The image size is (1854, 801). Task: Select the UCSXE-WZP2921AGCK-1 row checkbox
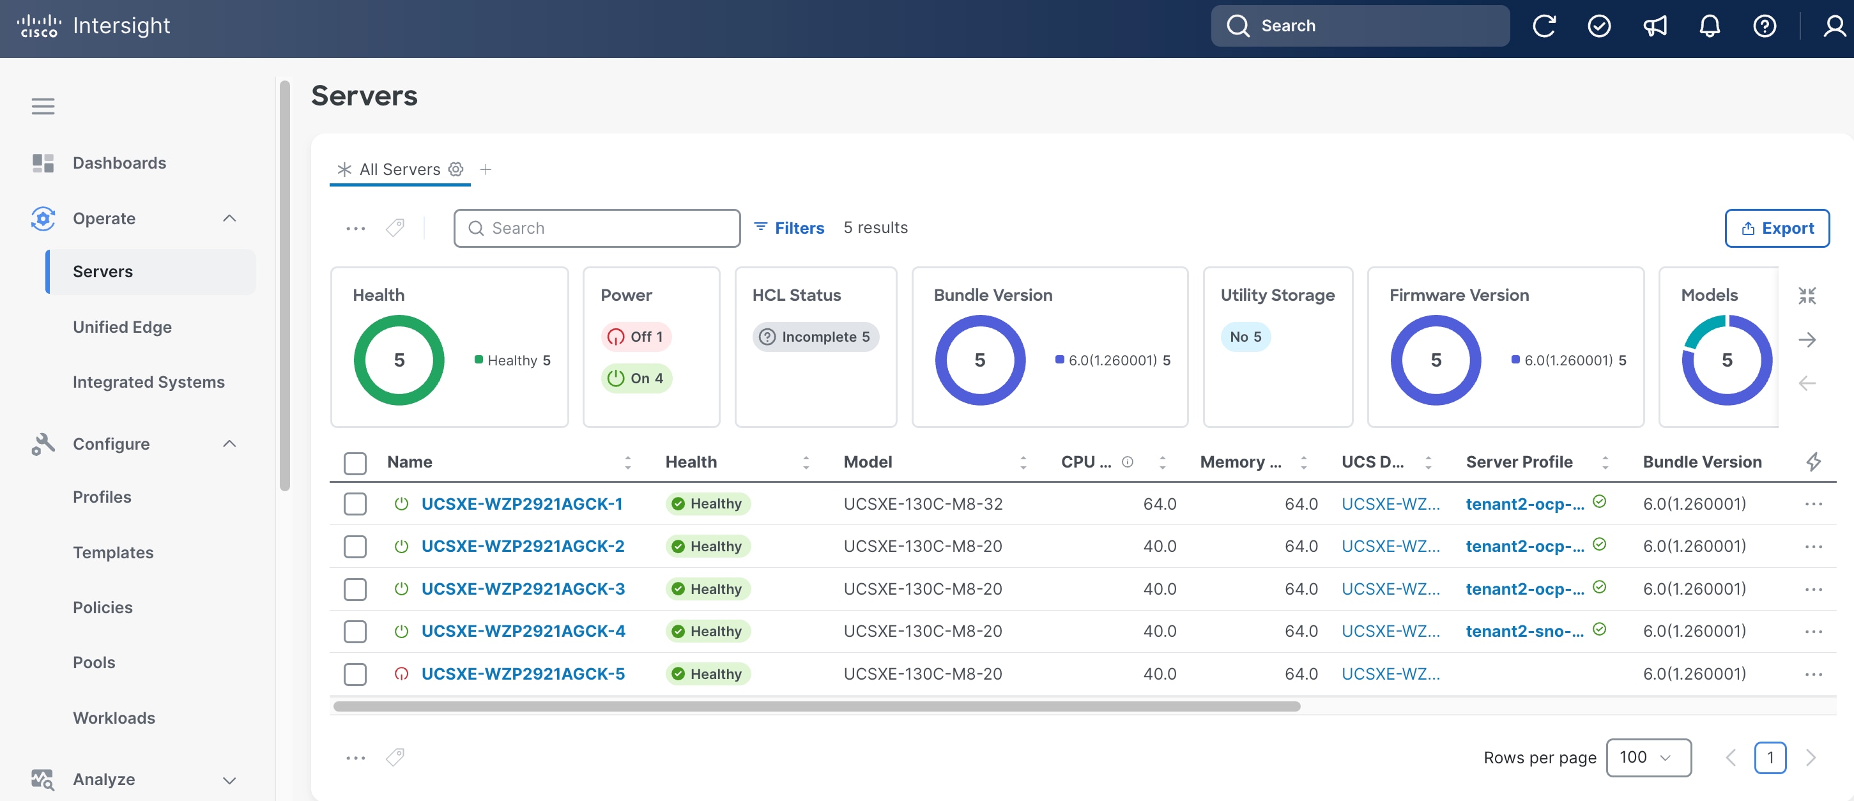(355, 504)
